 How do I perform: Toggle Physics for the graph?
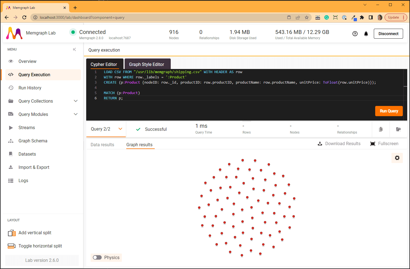point(97,257)
